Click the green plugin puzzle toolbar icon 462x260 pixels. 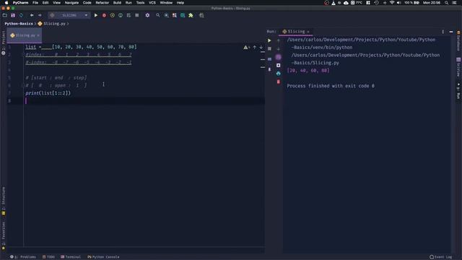pyautogui.click(x=191, y=15)
